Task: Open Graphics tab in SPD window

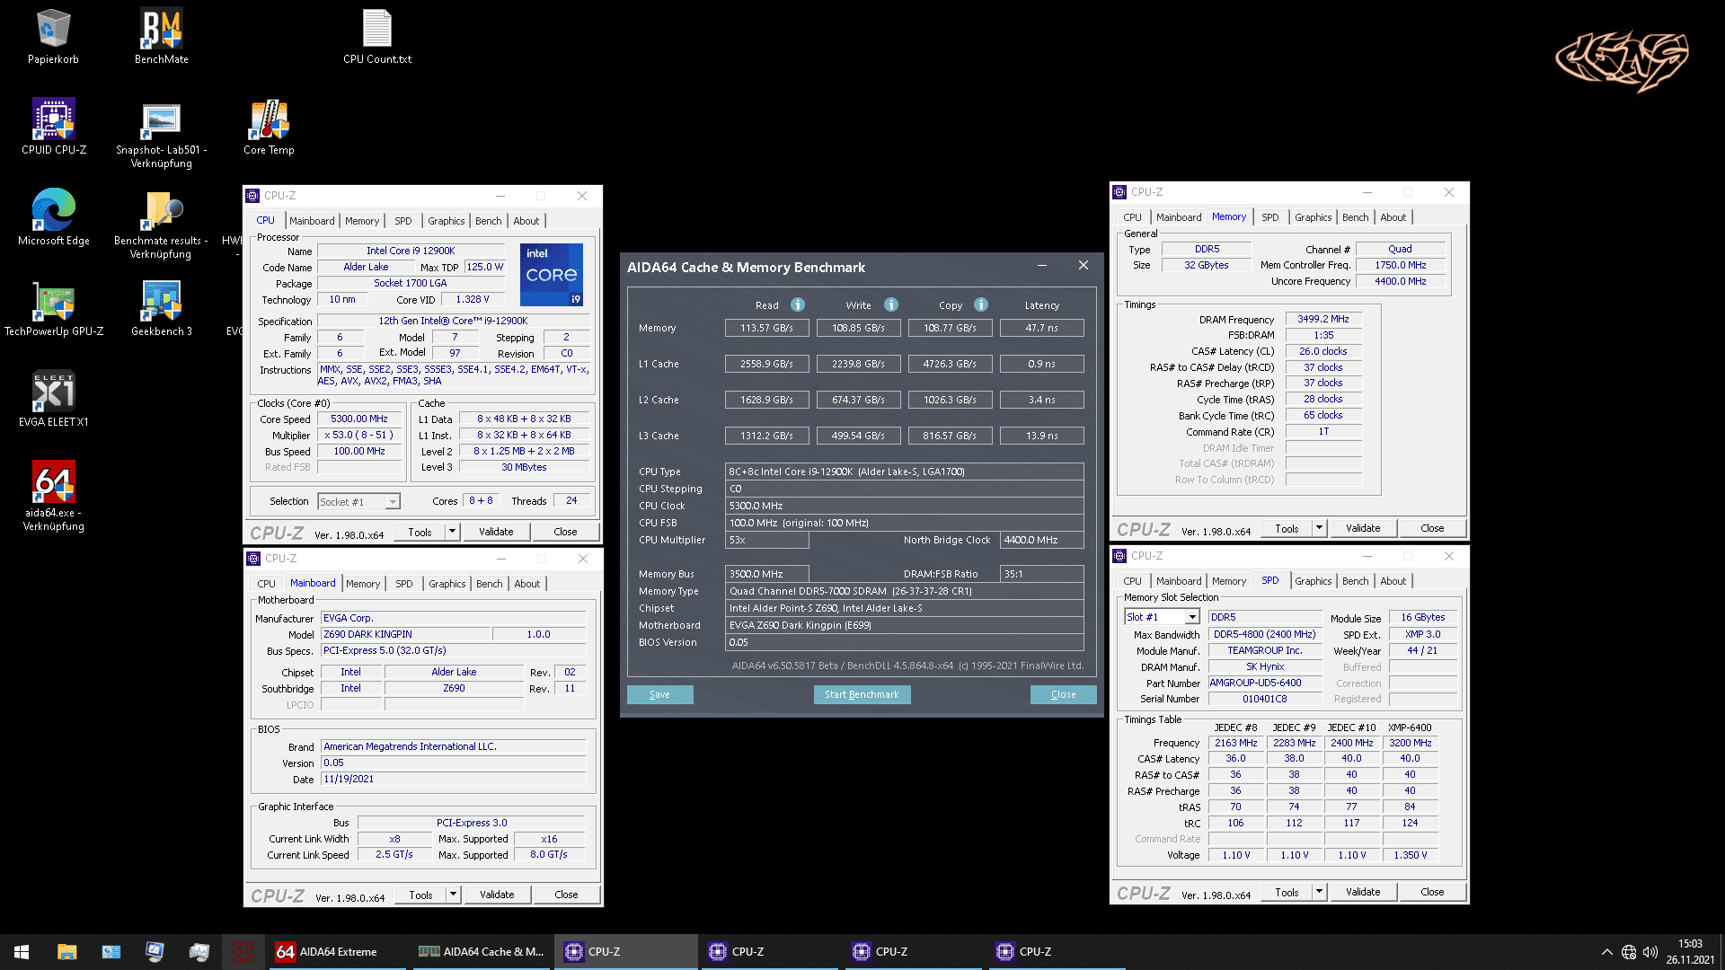Action: click(x=1313, y=581)
